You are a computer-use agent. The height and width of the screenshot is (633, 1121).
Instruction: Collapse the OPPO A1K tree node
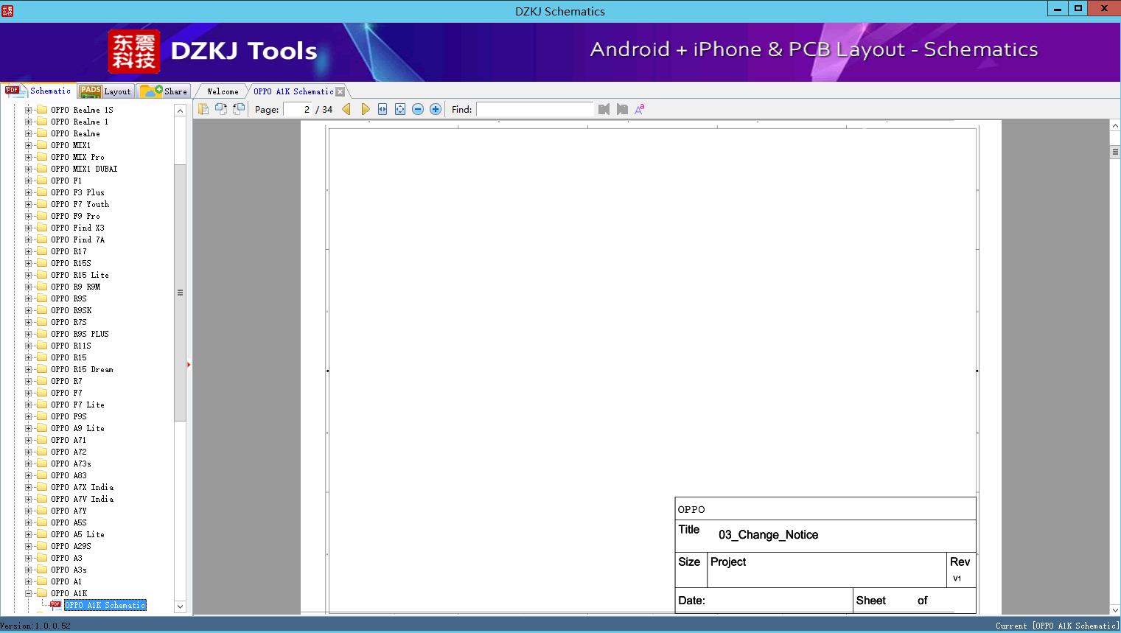click(28, 593)
